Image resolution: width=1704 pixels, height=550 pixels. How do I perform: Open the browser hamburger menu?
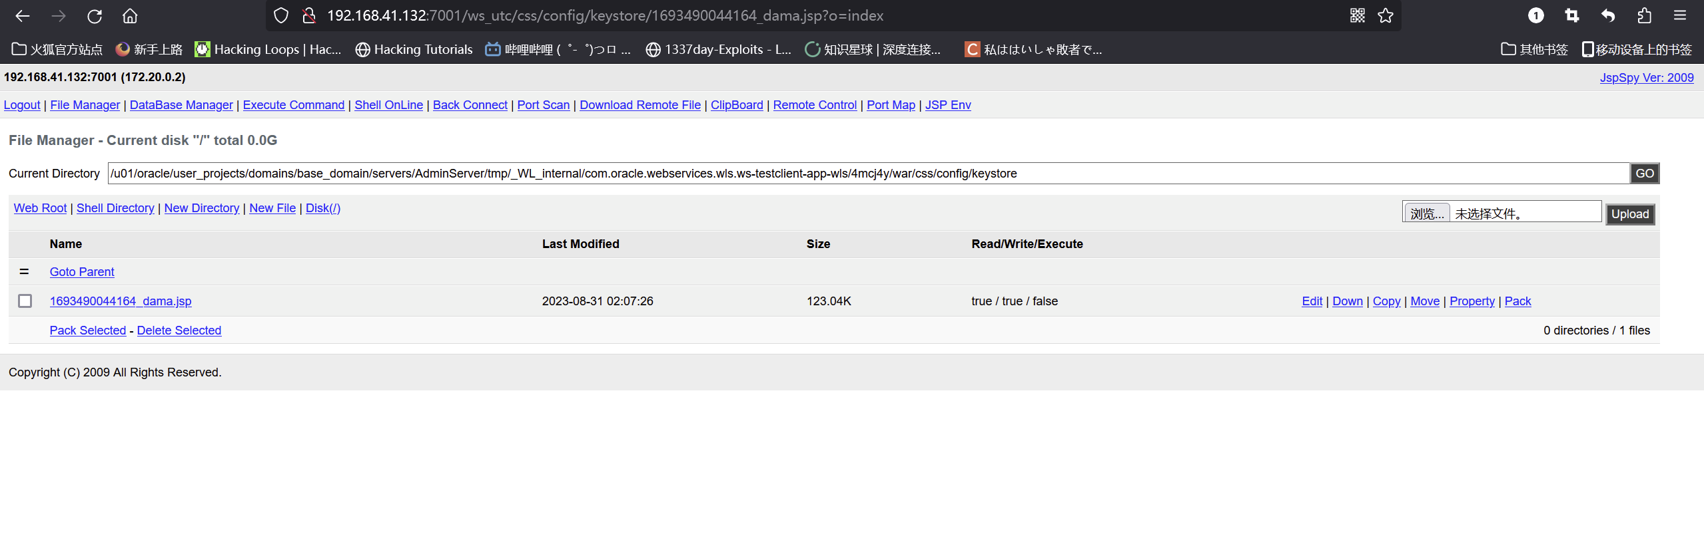pos(1680,16)
